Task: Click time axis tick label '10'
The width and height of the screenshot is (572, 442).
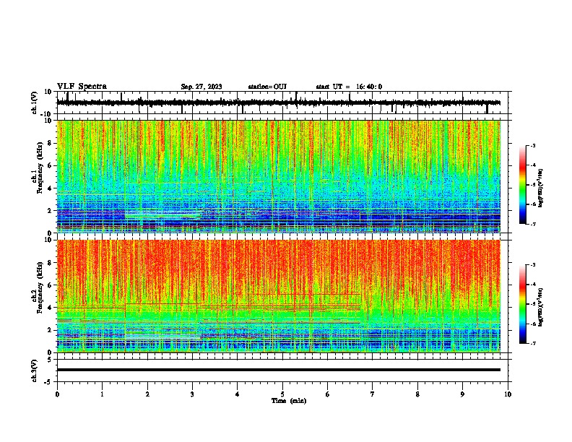Action: [x=508, y=394]
